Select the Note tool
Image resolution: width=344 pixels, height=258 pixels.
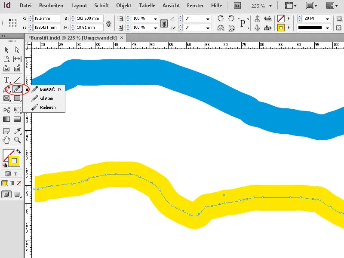6,131
